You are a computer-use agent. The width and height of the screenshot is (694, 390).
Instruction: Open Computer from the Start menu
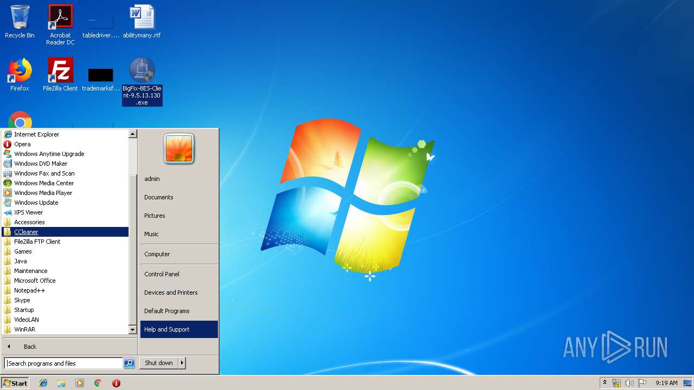(x=179, y=254)
